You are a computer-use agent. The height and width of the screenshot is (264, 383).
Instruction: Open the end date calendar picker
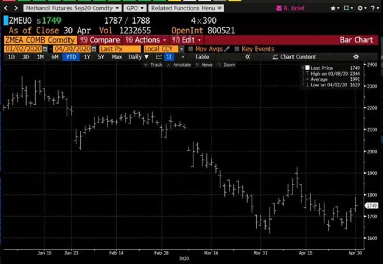click(94, 49)
